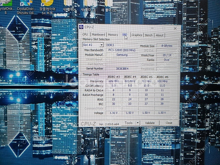Click the tRAS value 28
The width and height of the screenshot is (220, 165).
162,99
